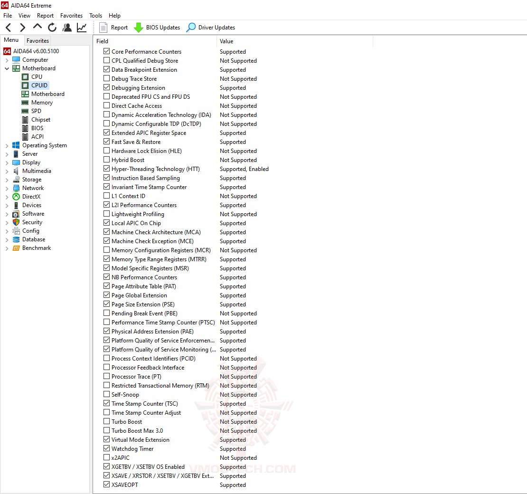This screenshot has height=494, width=527.
Task: Switch to the Favorites tab
Action: (38, 41)
